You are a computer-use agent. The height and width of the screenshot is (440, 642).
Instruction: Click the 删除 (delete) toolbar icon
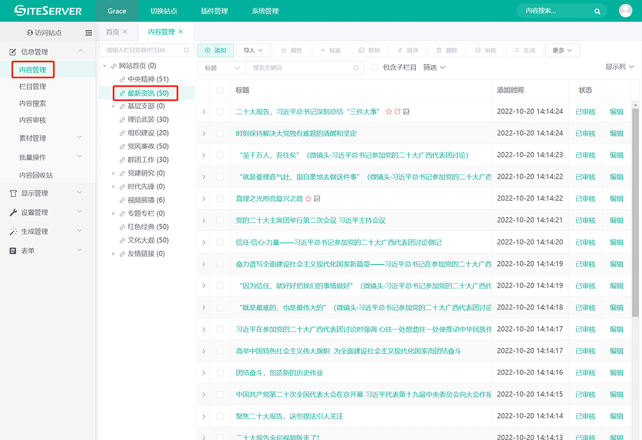[445, 50]
